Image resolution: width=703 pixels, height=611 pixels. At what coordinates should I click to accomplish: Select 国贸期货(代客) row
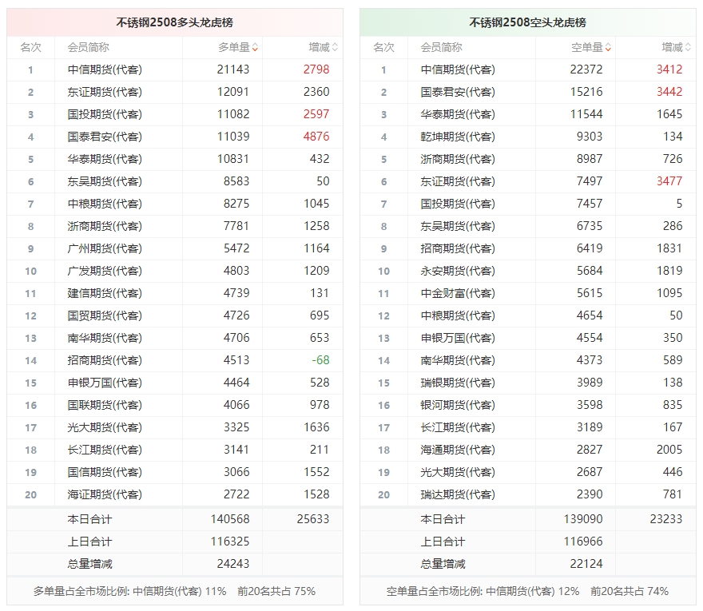pyautogui.click(x=175, y=316)
